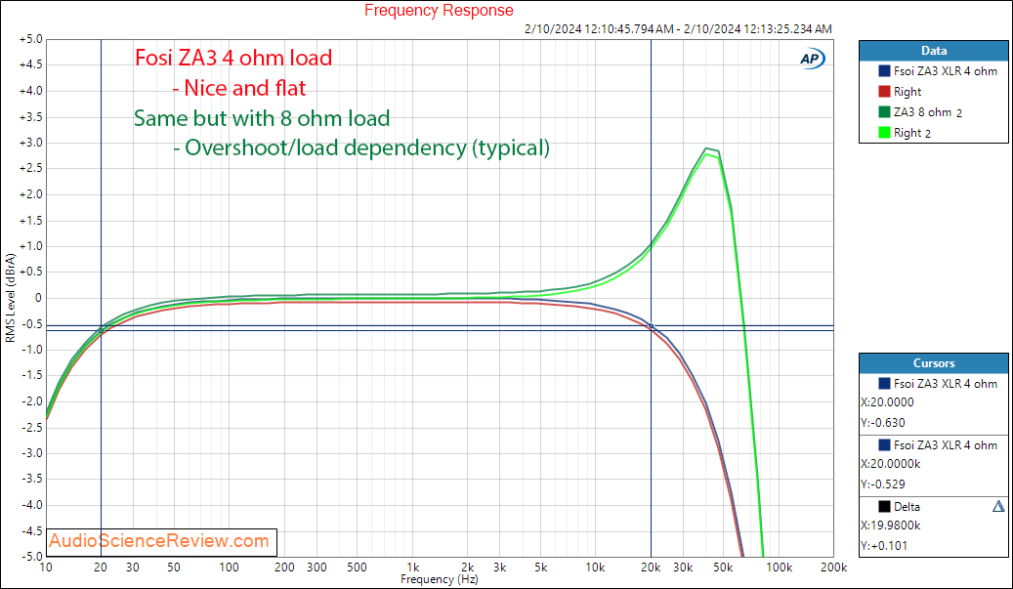
Task: Pick the dark green ZA3 8 ohm swatch
Action: pos(884,112)
